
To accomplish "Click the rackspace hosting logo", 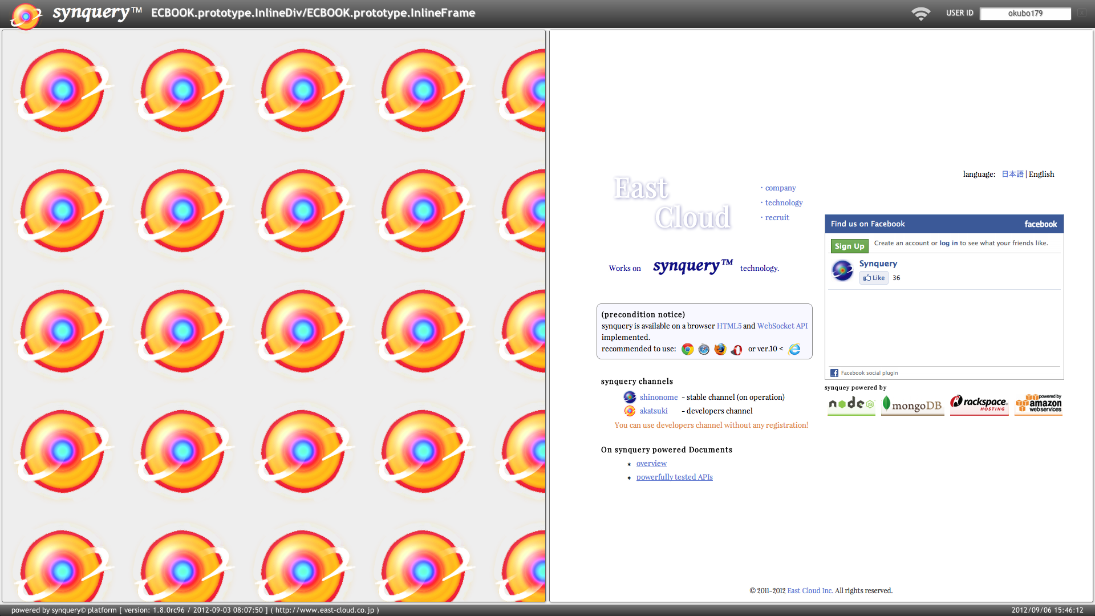I will tap(979, 404).
